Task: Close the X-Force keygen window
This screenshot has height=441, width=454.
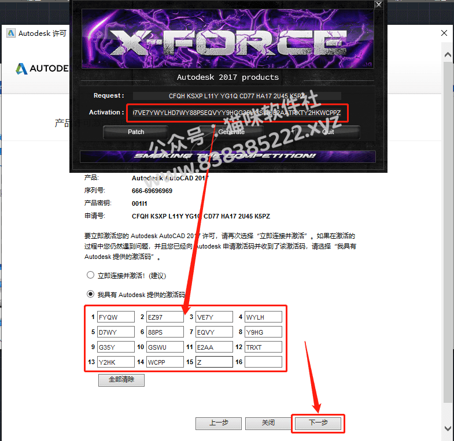Action: (x=378, y=5)
